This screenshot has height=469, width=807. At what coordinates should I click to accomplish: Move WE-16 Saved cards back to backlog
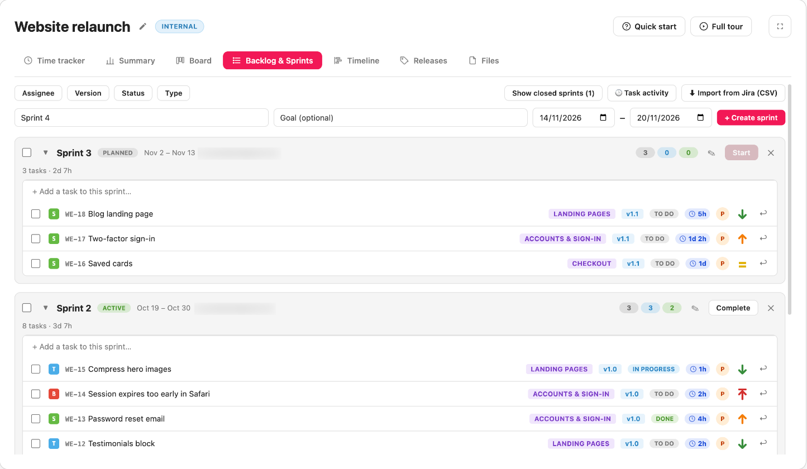pyautogui.click(x=763, y=263)
